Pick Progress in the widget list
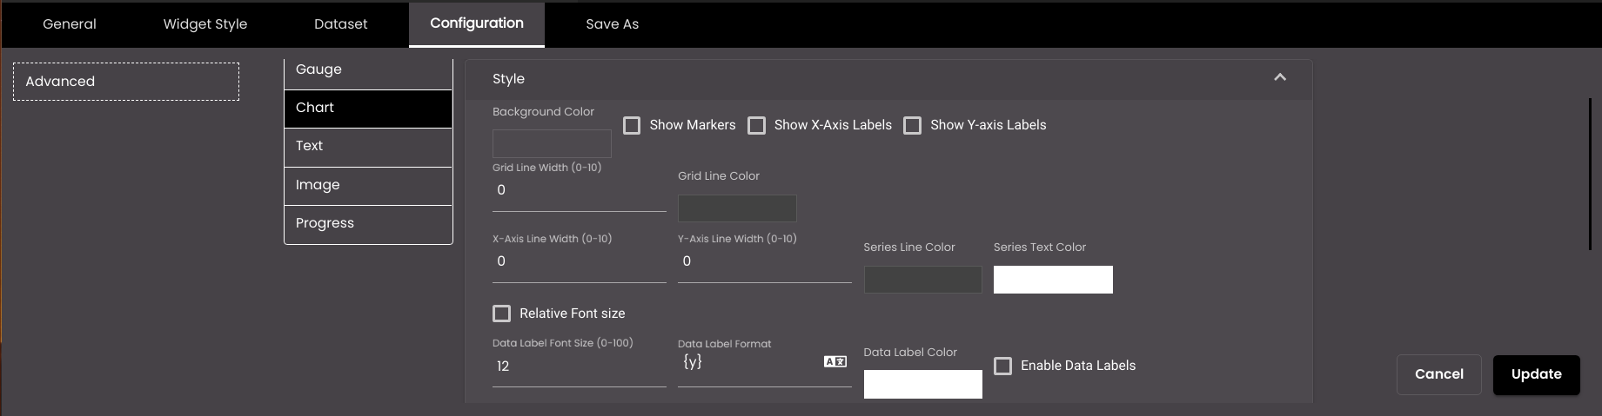 click(368, 224)
